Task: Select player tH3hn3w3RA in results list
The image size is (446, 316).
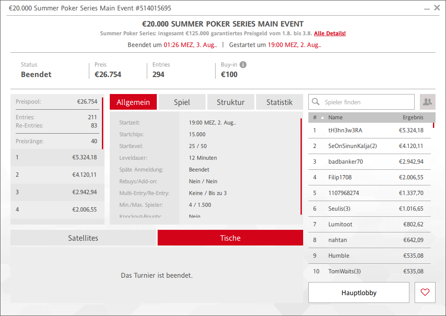Action: pos(345,130)
